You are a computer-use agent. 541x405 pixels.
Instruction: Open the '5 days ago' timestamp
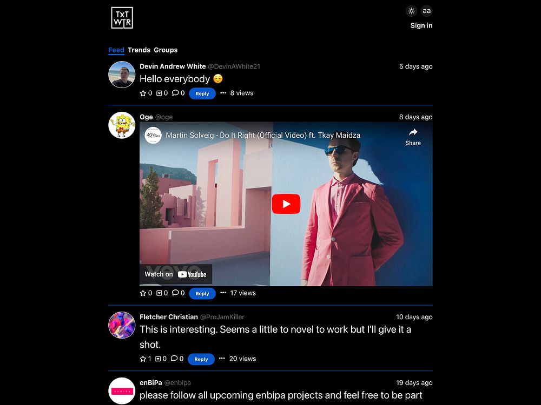415,66
